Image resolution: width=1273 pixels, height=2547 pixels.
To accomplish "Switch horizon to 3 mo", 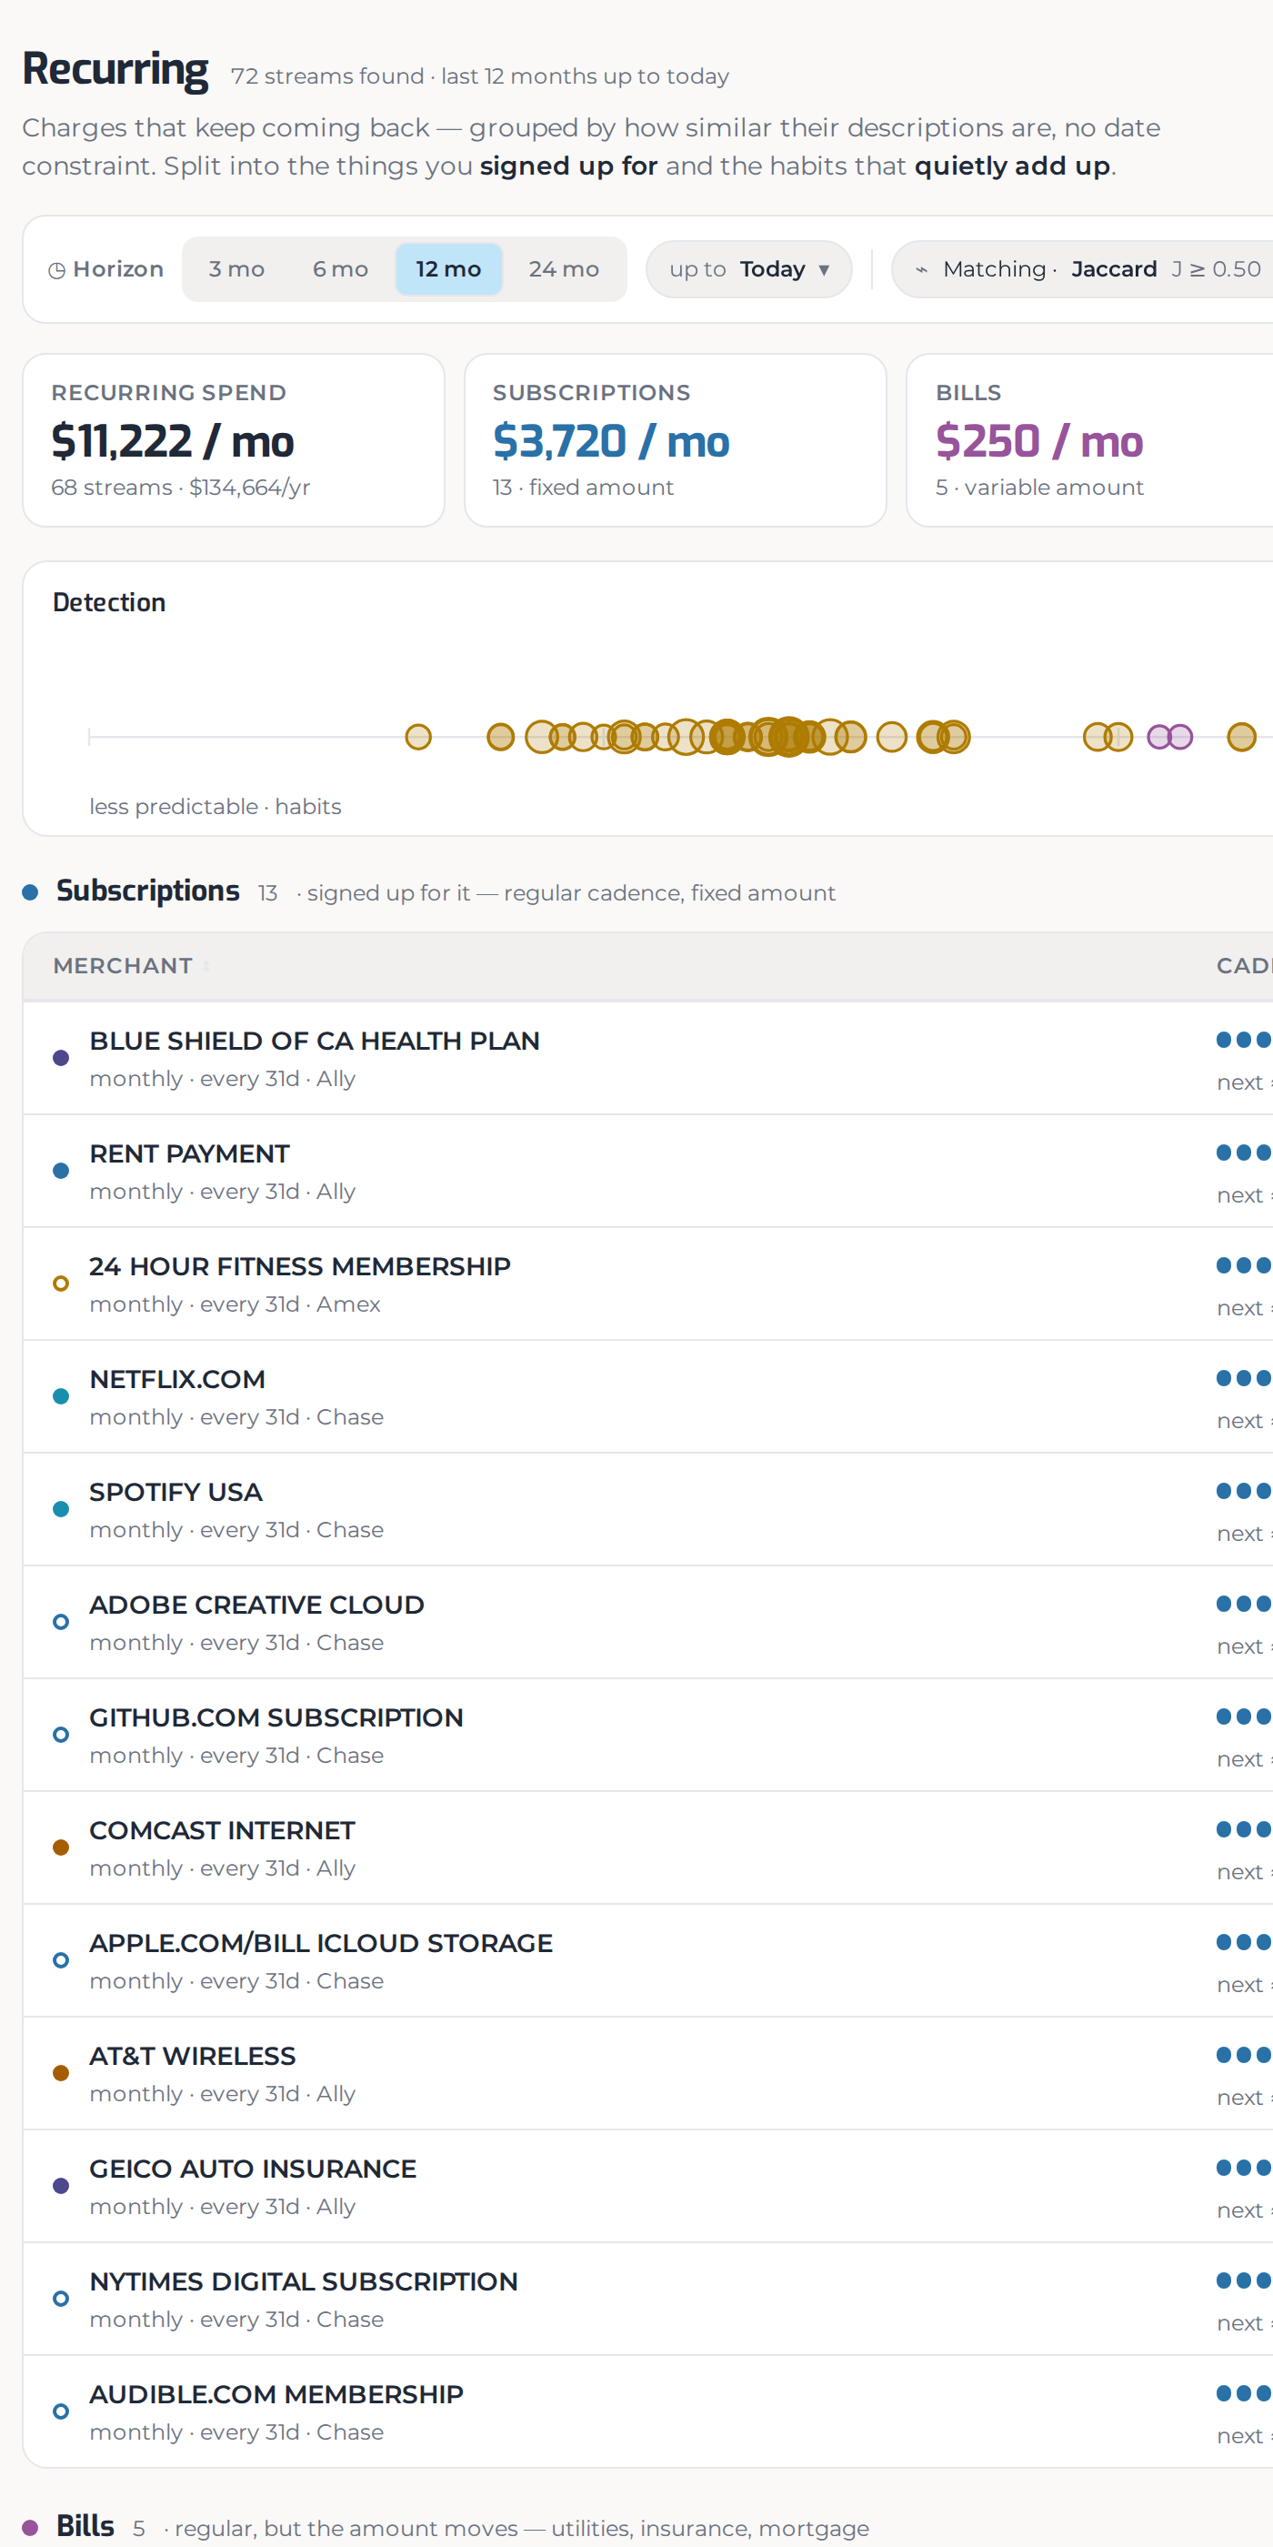I will click(236, 269).
